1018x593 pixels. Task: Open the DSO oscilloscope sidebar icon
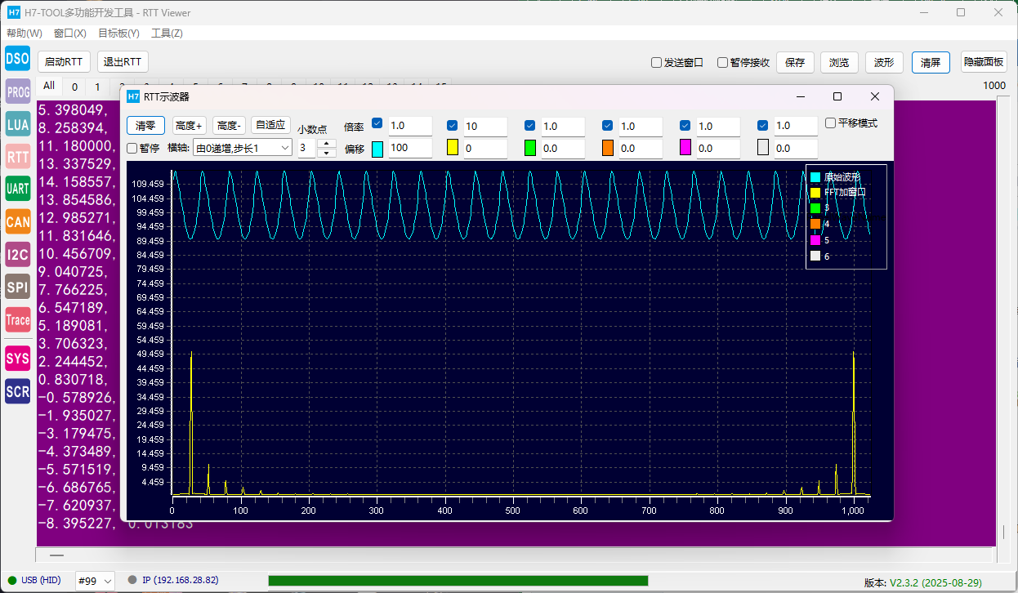pyautogui.click(x=17, y=59)
